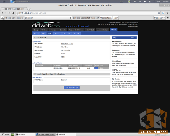Click router MAC address link

point(67,44)
